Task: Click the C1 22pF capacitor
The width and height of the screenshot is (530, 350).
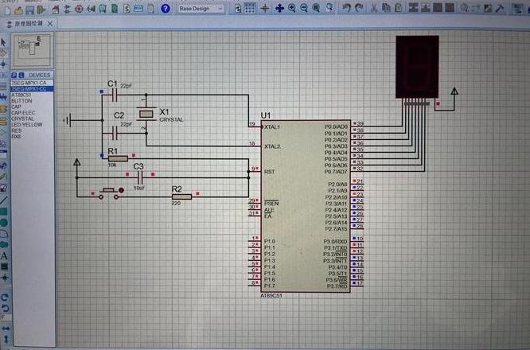Action: click(115, 95)
